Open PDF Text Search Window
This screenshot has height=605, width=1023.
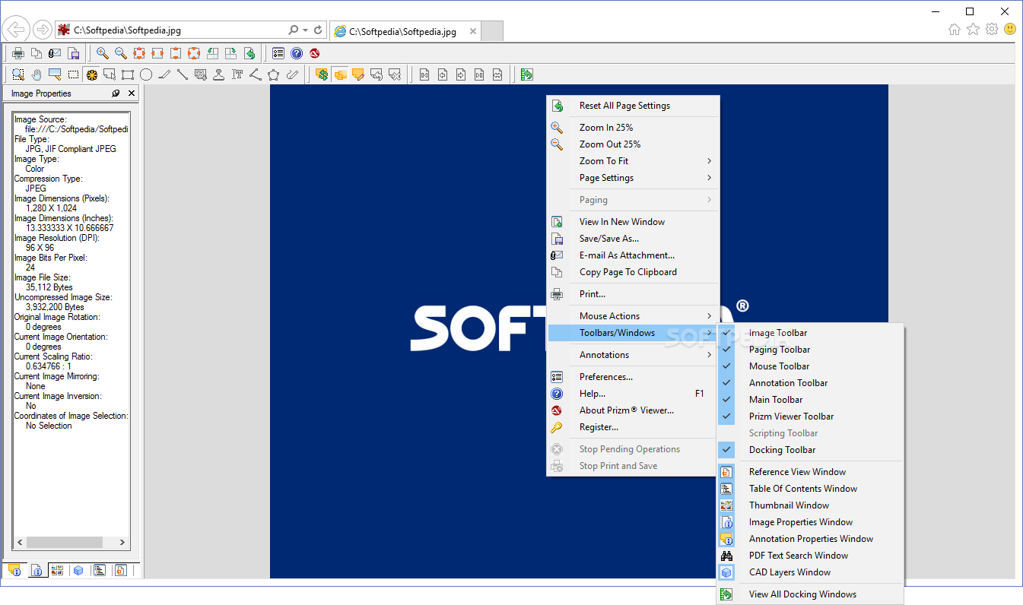click(x=810, y=556)
